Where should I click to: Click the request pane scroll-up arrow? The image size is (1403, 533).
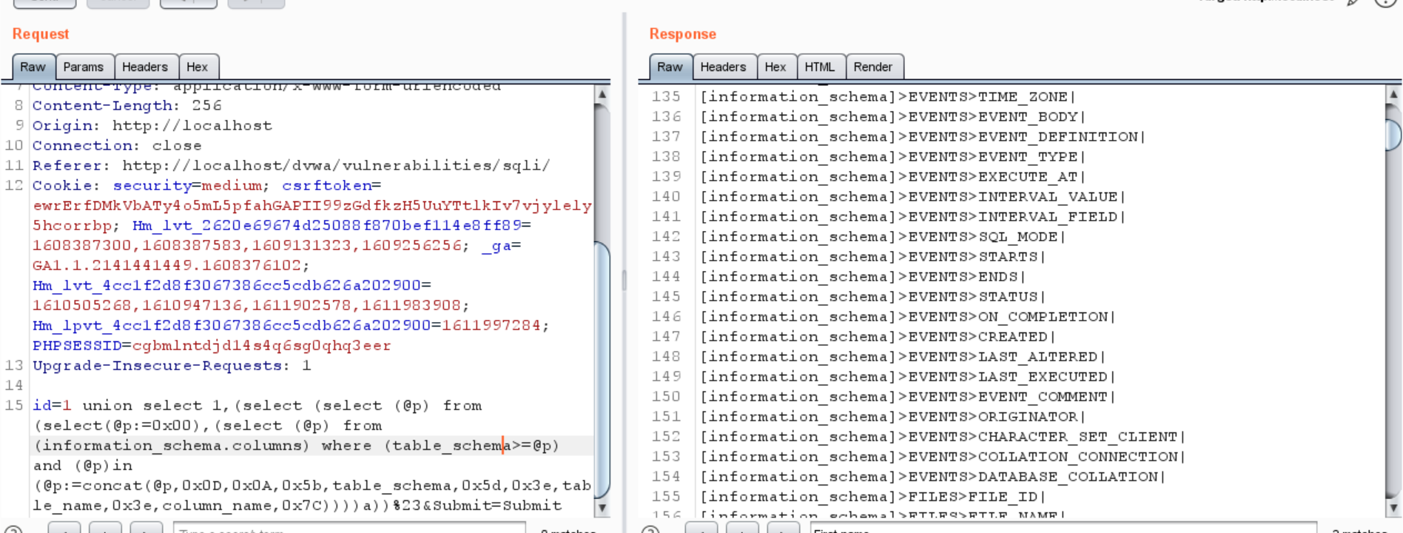pyautogui.click(x=602, y=94)
